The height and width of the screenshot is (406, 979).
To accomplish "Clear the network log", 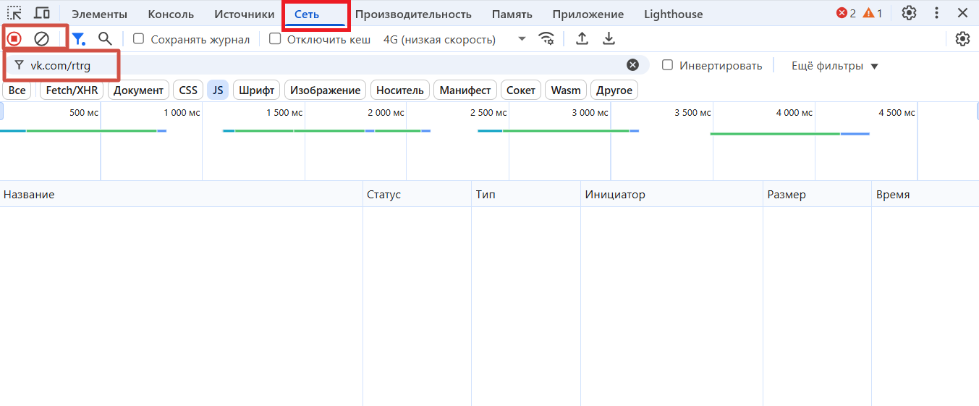I will (x=41, y=39).
